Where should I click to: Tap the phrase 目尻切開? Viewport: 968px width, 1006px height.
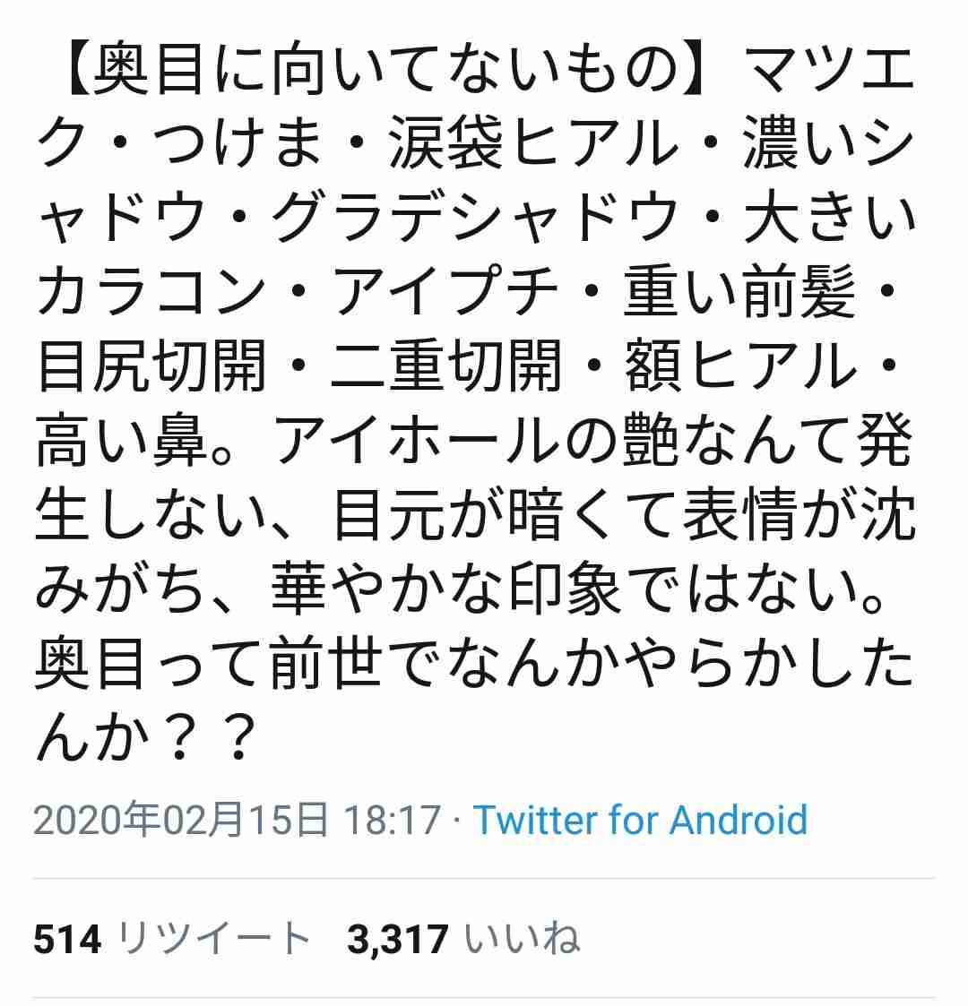tap(151, 365)
